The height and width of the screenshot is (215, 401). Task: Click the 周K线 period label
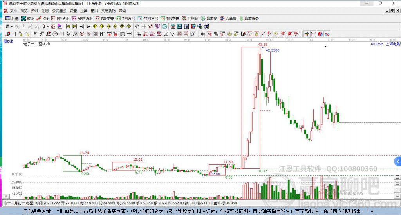click(8, 41)
